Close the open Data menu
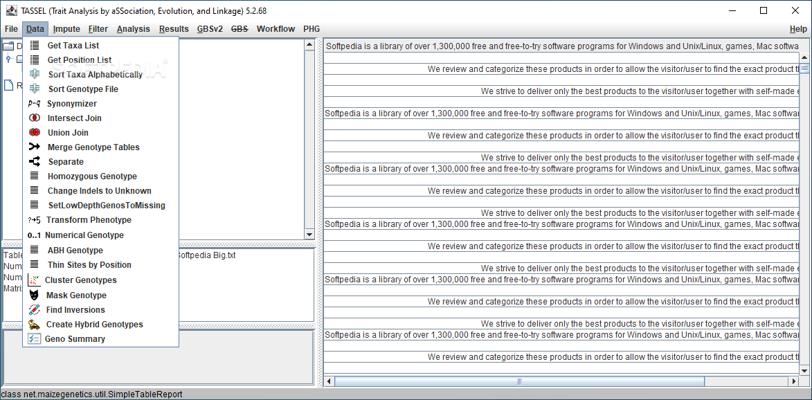The image size is (812, 400). click(36, 29)
